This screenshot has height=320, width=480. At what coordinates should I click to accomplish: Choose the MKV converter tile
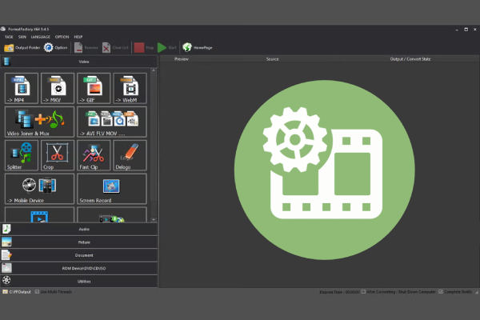click(57, 88)
